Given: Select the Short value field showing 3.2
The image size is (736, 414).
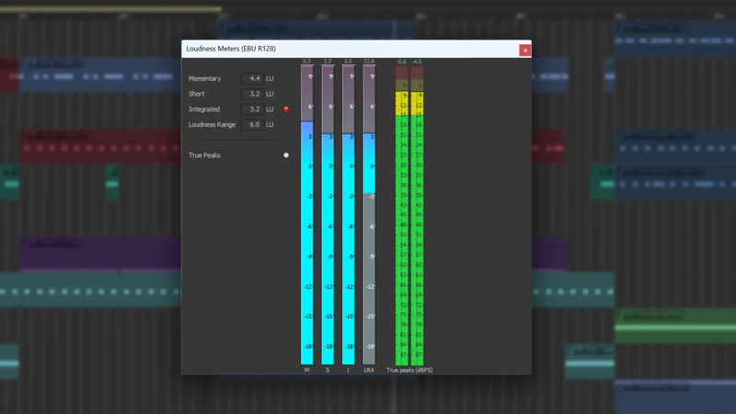Looking at the screenshot, I should click(x=252, y=94).
